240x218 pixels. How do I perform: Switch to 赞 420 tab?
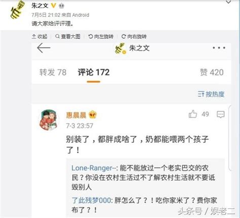click(212, 72)
